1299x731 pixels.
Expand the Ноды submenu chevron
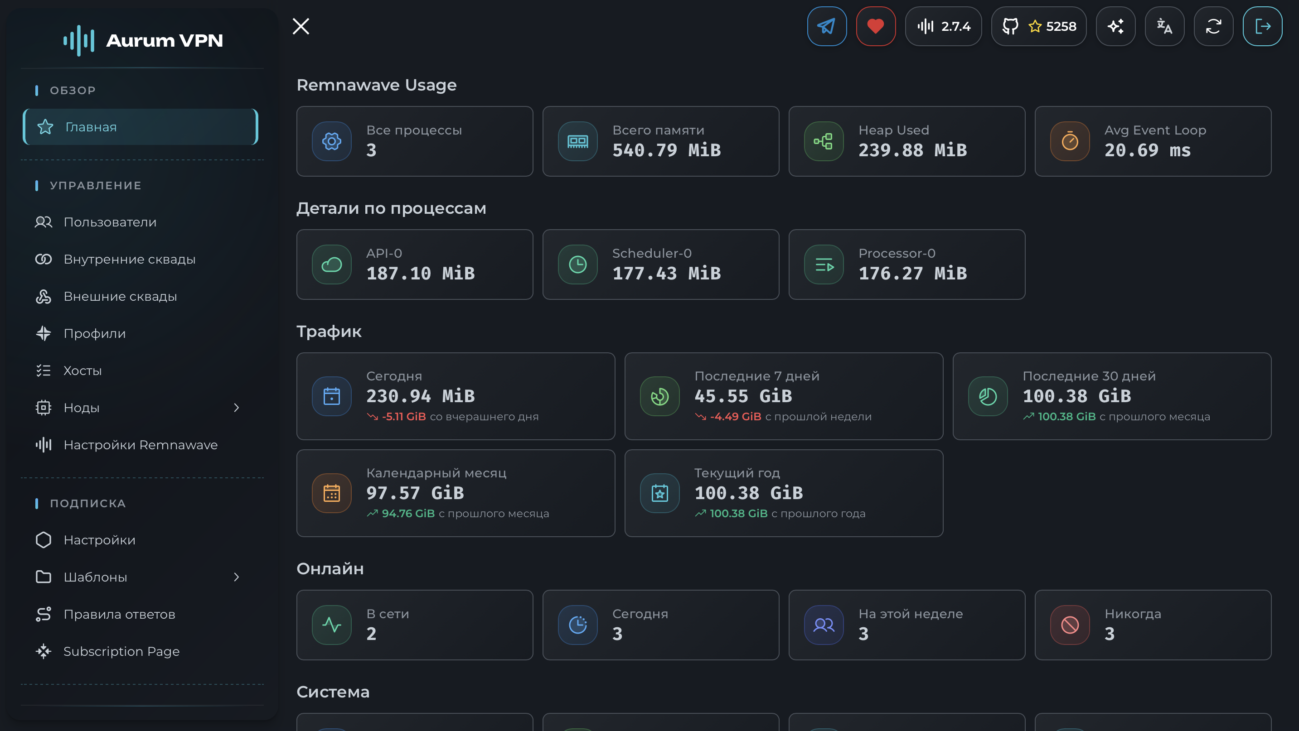click(237, 408)
